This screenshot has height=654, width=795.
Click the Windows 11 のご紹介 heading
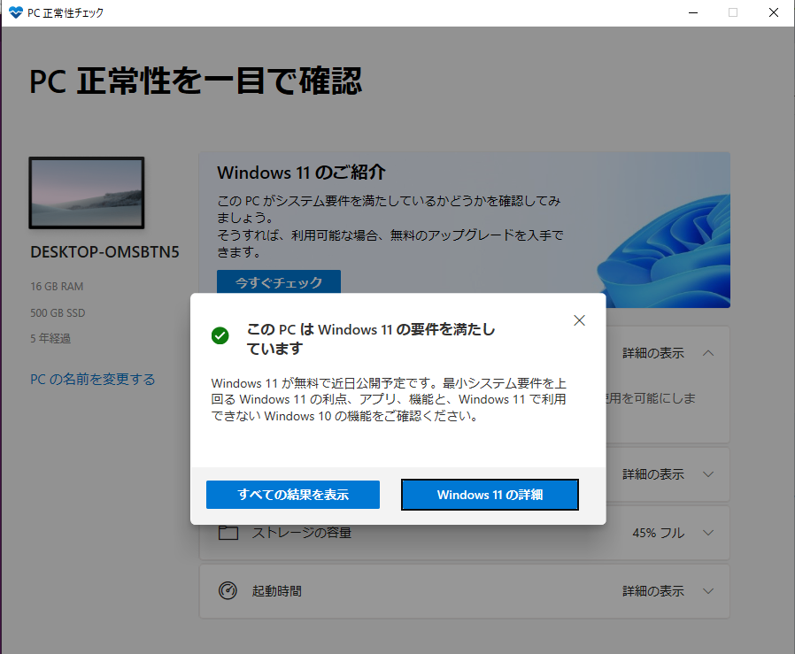(301, 173)
